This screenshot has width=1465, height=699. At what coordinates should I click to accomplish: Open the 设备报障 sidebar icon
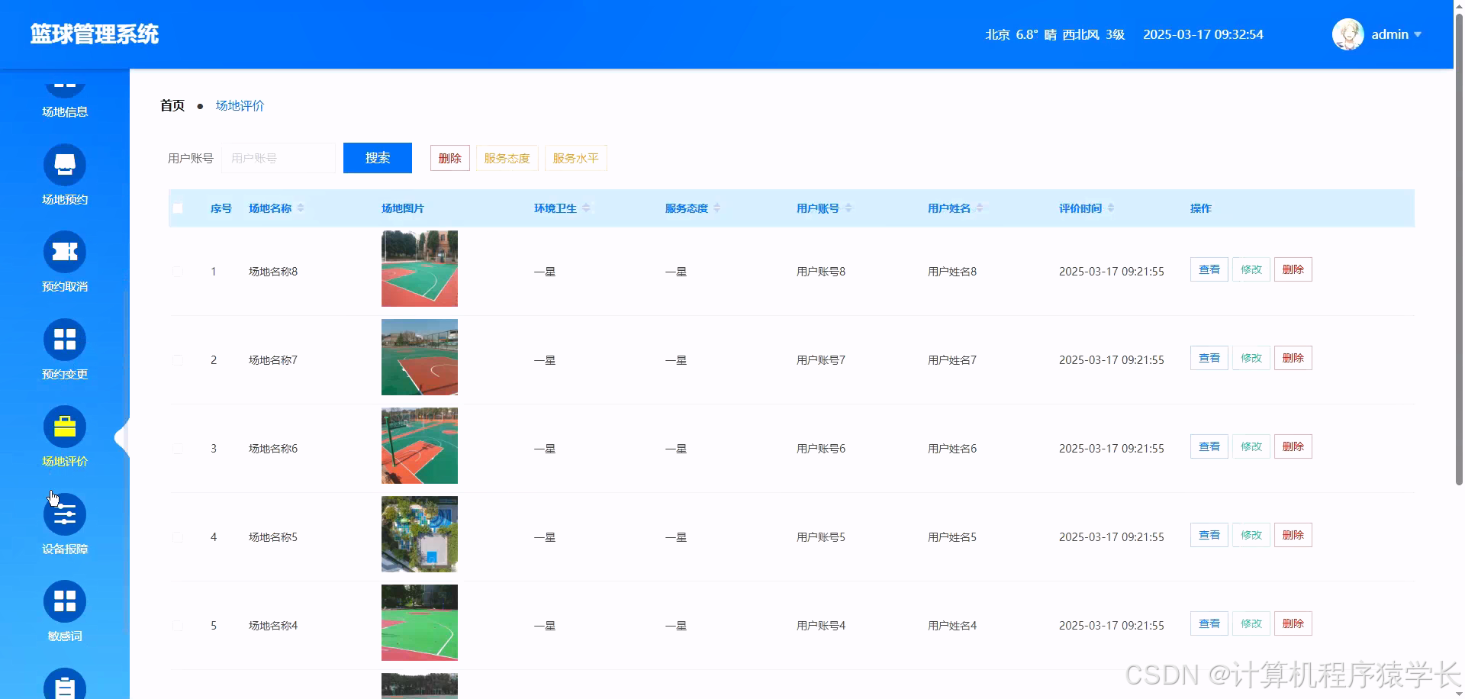(64, 514)
